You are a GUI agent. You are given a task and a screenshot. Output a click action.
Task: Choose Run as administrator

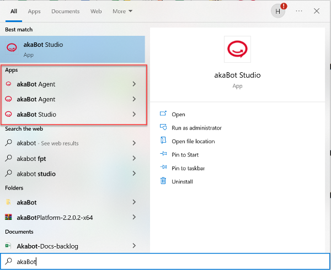(196, 128)
